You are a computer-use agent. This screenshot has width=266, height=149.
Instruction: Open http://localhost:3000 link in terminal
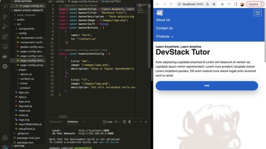click(x=94, y=131)
